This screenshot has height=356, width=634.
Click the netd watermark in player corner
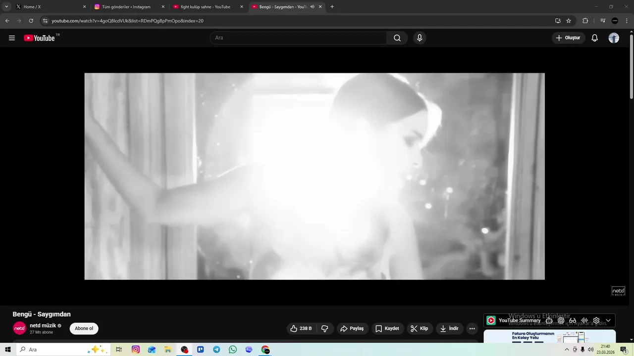click(618, 291)
